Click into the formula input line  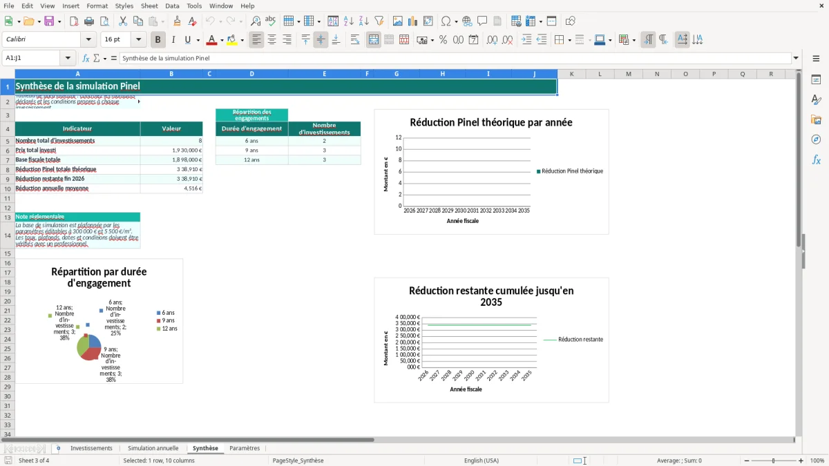[455, 59]
